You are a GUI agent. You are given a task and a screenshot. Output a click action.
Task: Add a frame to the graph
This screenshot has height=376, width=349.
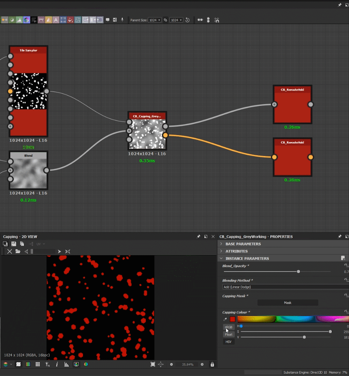tap(115, 20)
